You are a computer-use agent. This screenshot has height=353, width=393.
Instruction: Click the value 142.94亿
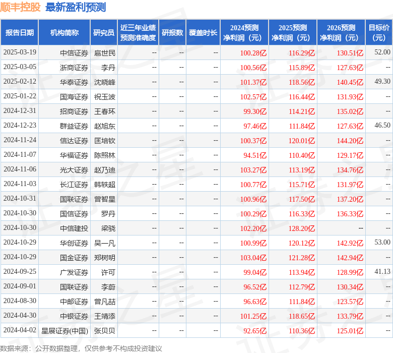350,258
